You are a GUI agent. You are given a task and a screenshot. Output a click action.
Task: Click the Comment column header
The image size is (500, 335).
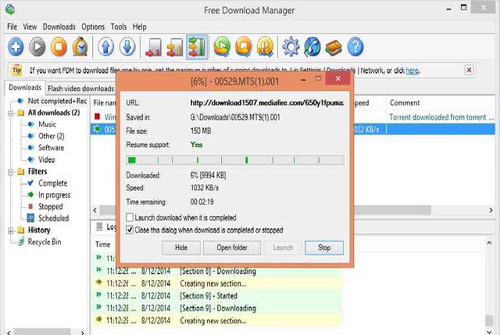pos(404,103)
